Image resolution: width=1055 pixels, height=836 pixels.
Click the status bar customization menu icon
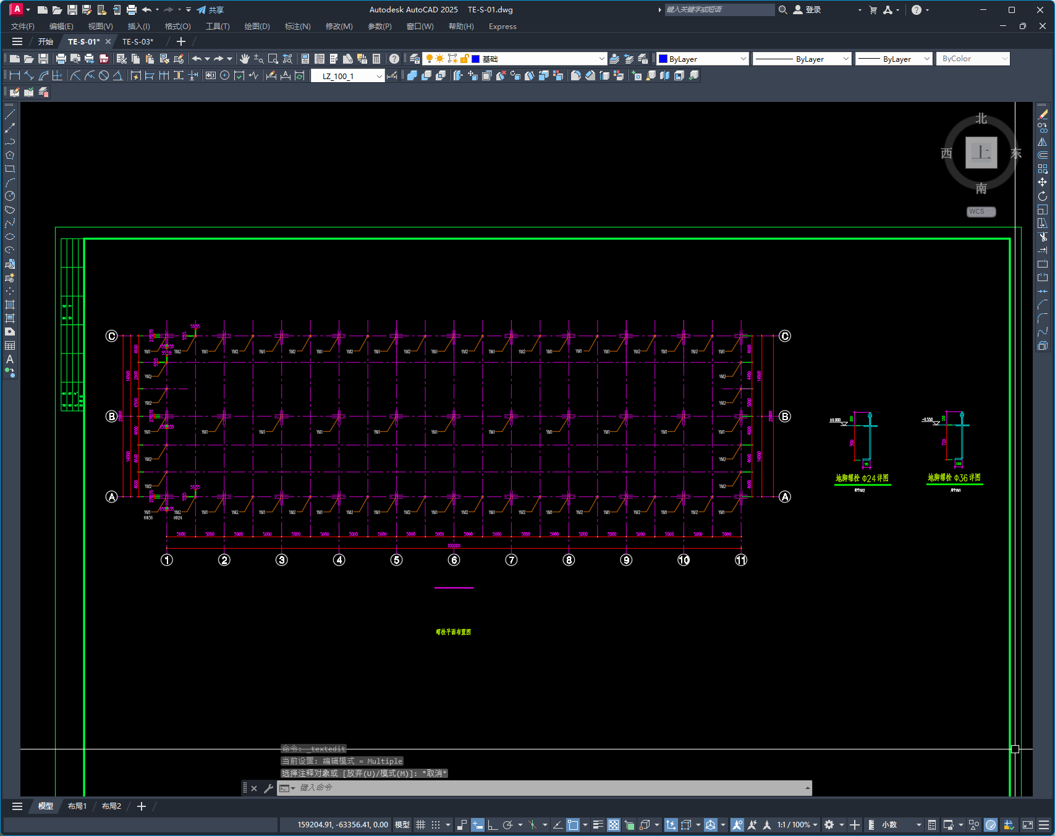point(1044,824)
